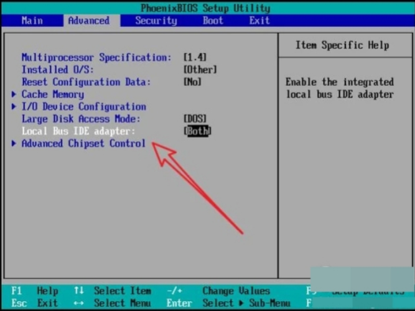Viewport: 415px width, 311px height.
Task: Open the Main tab
Action: [32, 21]
